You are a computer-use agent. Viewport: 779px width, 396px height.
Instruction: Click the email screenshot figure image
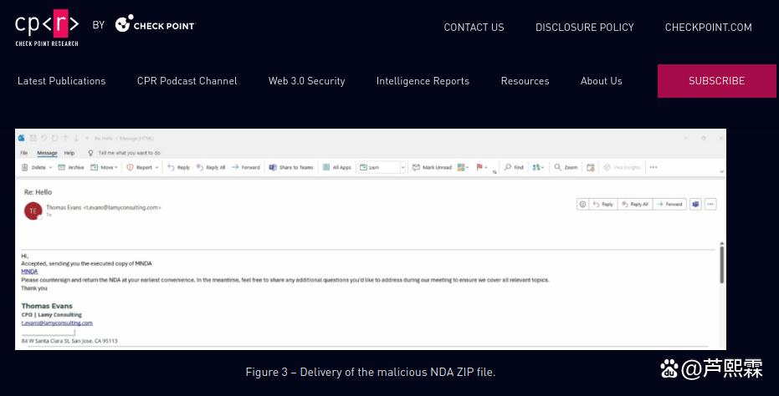coord(371,239)
